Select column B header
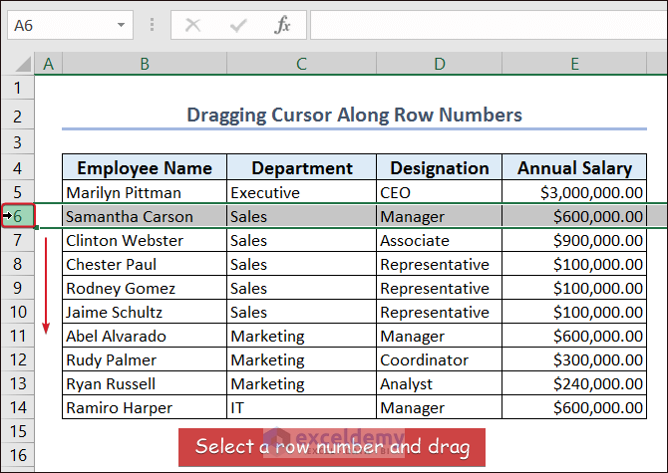668x473 pixels. (x=145, y=64)
